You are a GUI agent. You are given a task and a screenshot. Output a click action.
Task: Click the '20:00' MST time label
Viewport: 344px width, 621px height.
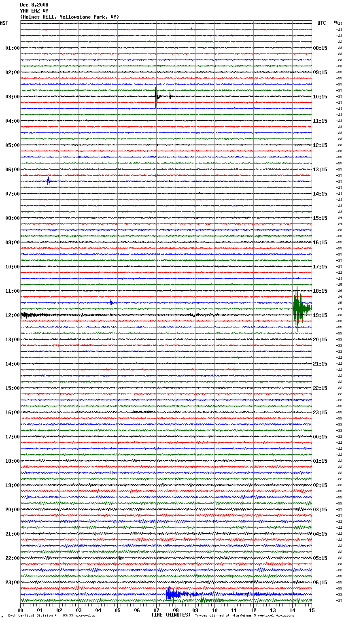click(x=13, y=510)
